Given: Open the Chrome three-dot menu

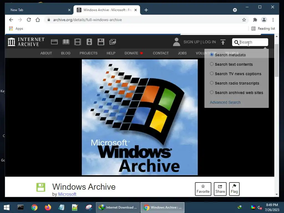Looking at the screenshot, I should (x=273, y=20).
